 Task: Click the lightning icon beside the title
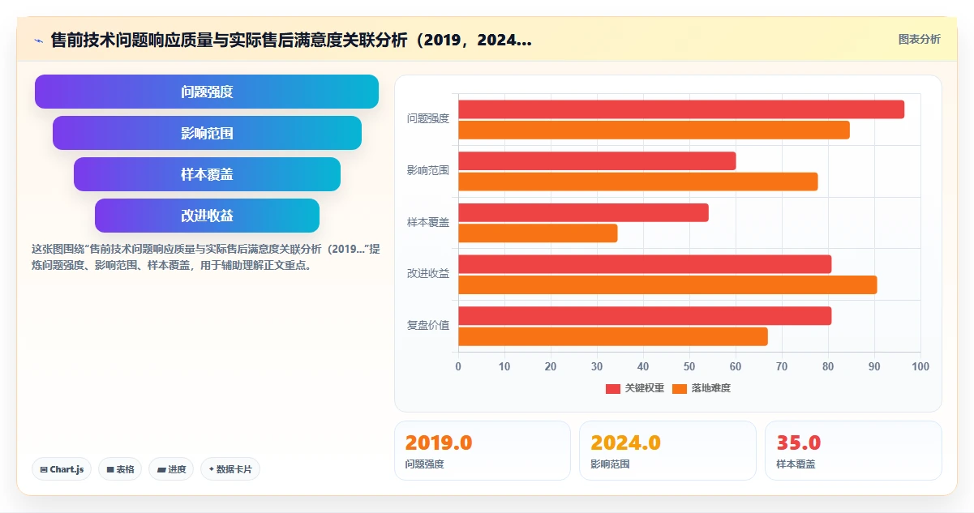(x=38, y=40)
